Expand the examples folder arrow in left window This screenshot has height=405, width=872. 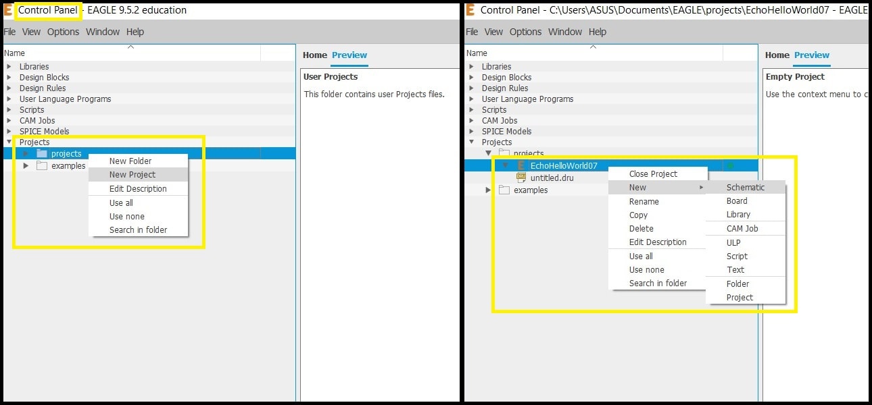[x=26, y=166]
